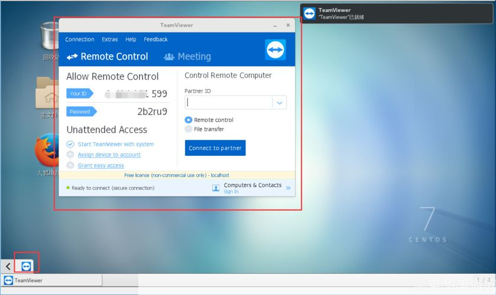
Task: Open the TeamViewer ready notification popup
Action: 396,14
